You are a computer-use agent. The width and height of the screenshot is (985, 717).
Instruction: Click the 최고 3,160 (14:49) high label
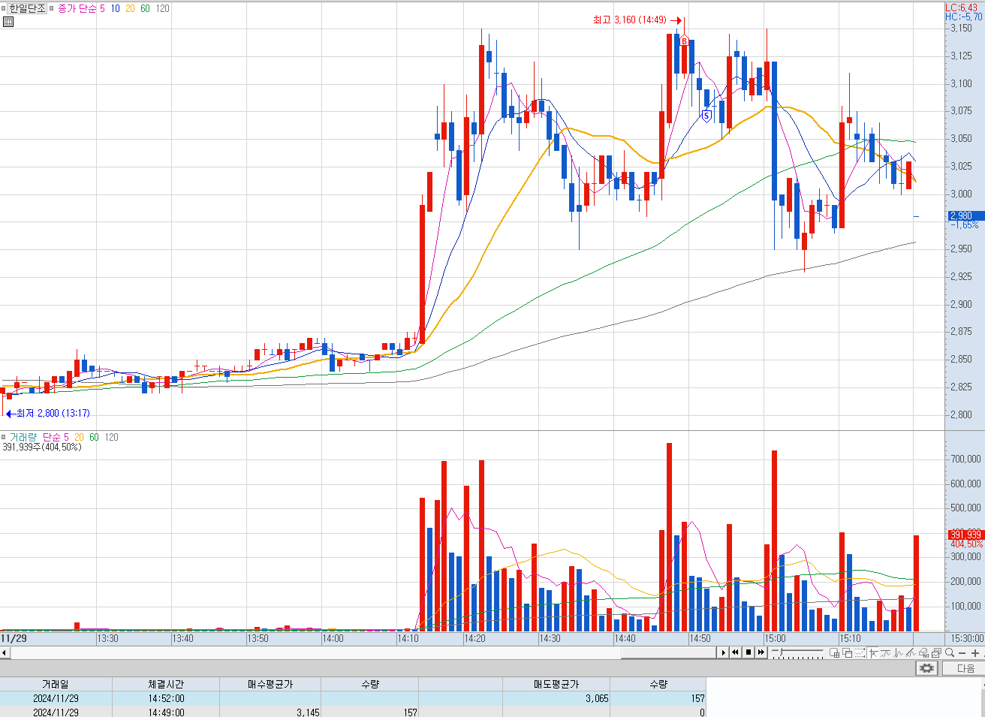coord(629,20)
